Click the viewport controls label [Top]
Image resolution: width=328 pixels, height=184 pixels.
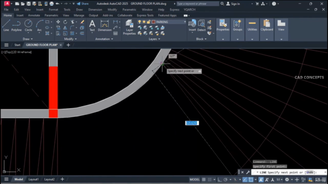9,52
